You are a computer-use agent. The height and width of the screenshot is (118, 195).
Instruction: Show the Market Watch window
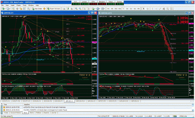click(13, 9)
